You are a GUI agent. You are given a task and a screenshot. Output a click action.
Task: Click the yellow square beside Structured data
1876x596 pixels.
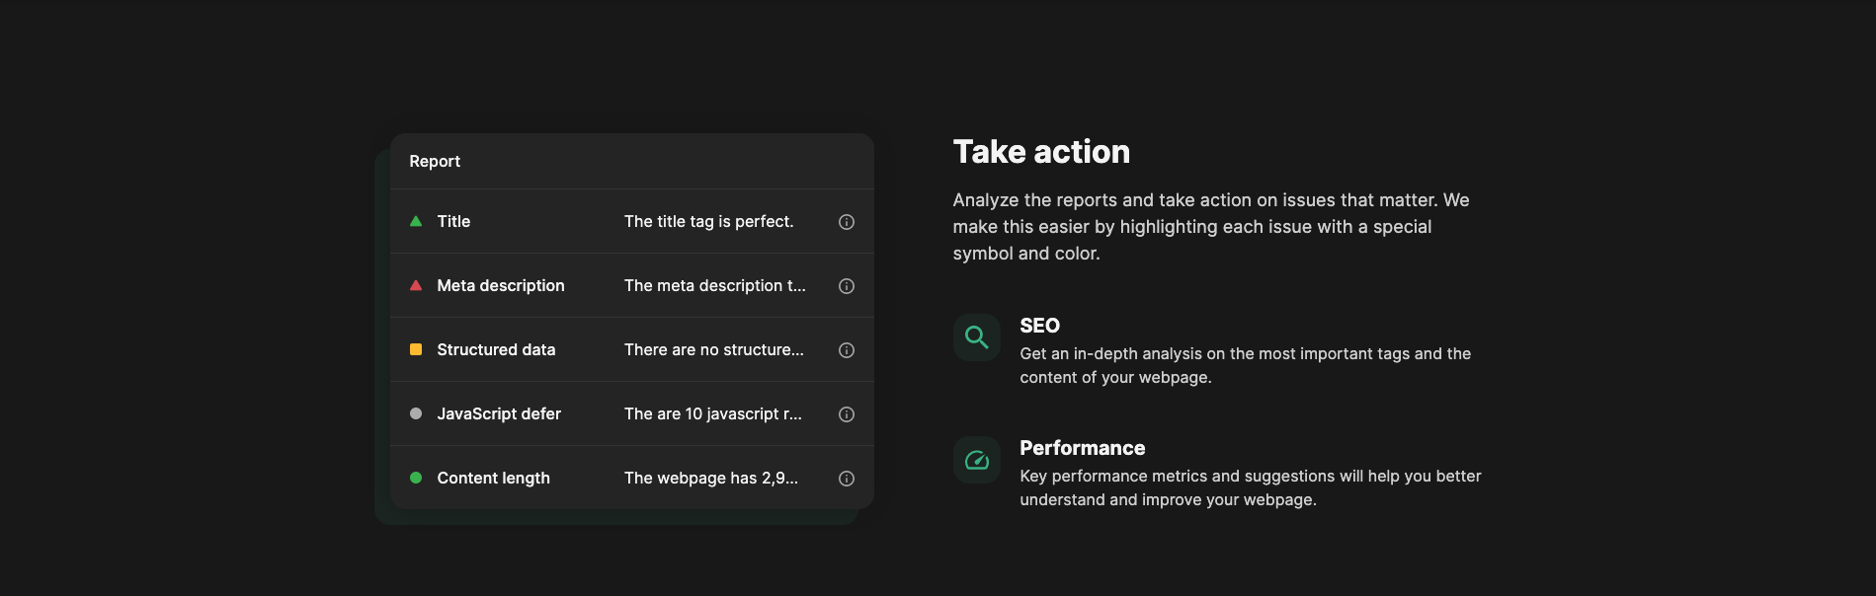click(x=416, y=349)
